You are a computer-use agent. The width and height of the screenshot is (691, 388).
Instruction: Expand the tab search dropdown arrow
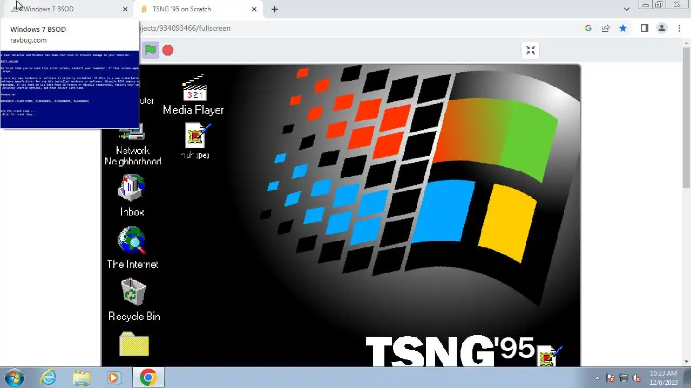point(626,9)
